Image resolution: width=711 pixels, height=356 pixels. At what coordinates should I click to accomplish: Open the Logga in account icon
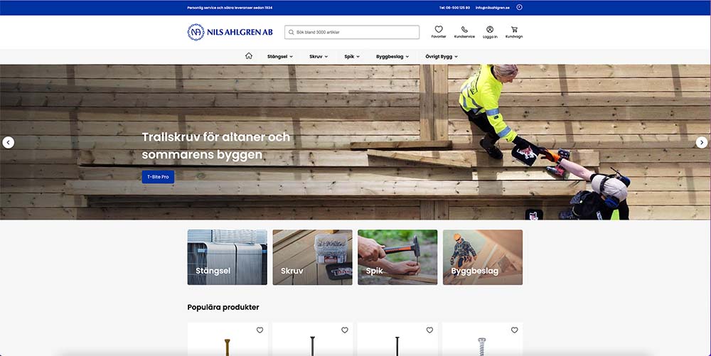490,31
